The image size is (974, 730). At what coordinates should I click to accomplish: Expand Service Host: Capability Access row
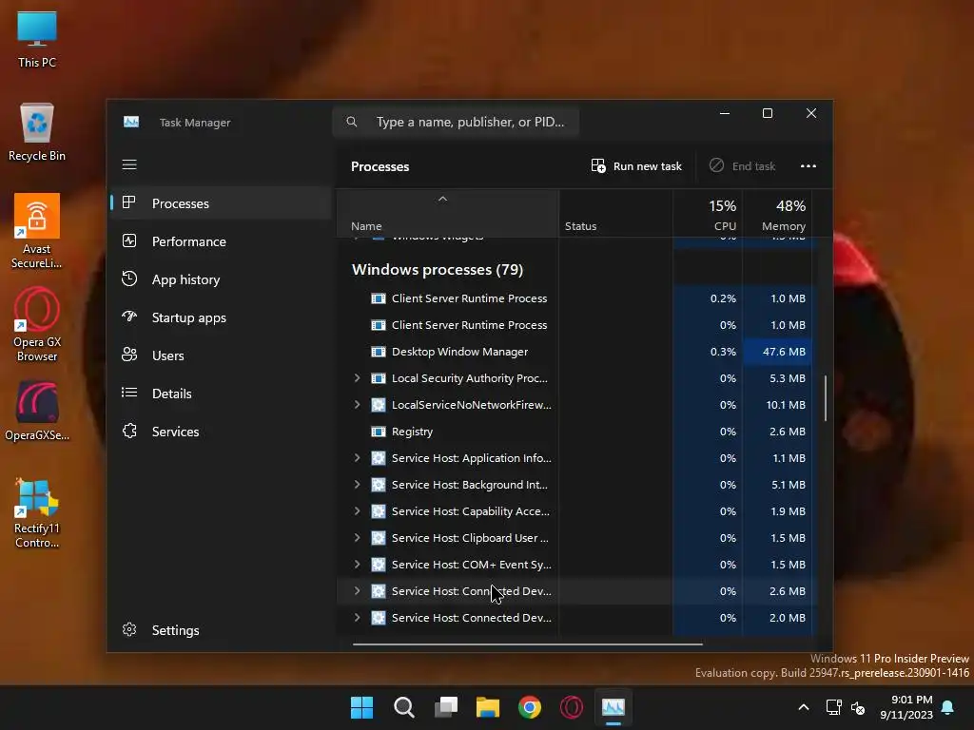[358, 511]
